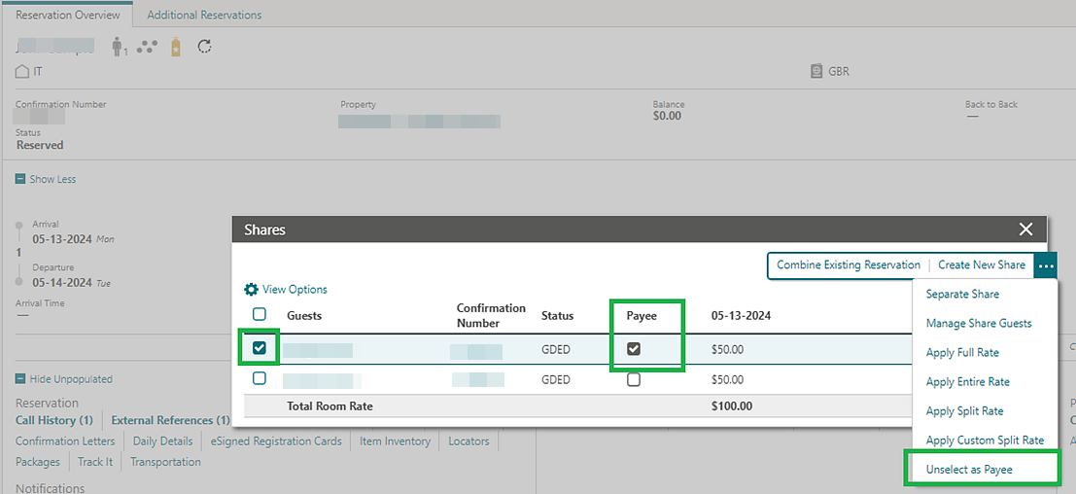Image resolution: width=1076 pixels, height=494 pixels.
Task: Collapse the Show Less section
Action: click(21, 179)
